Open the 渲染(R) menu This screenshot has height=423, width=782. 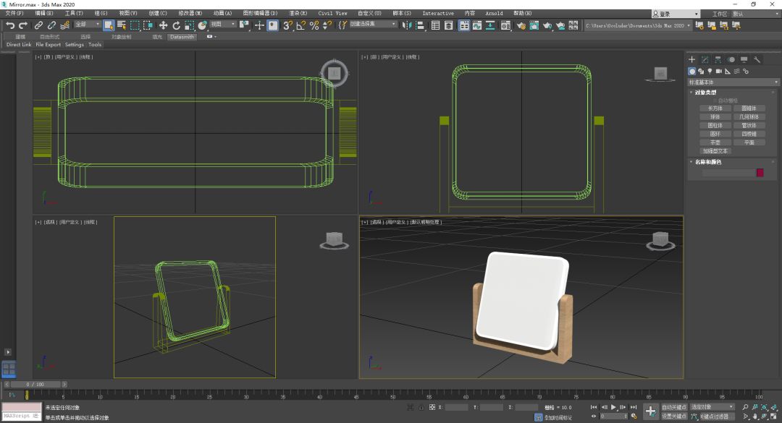click(298, 13)
